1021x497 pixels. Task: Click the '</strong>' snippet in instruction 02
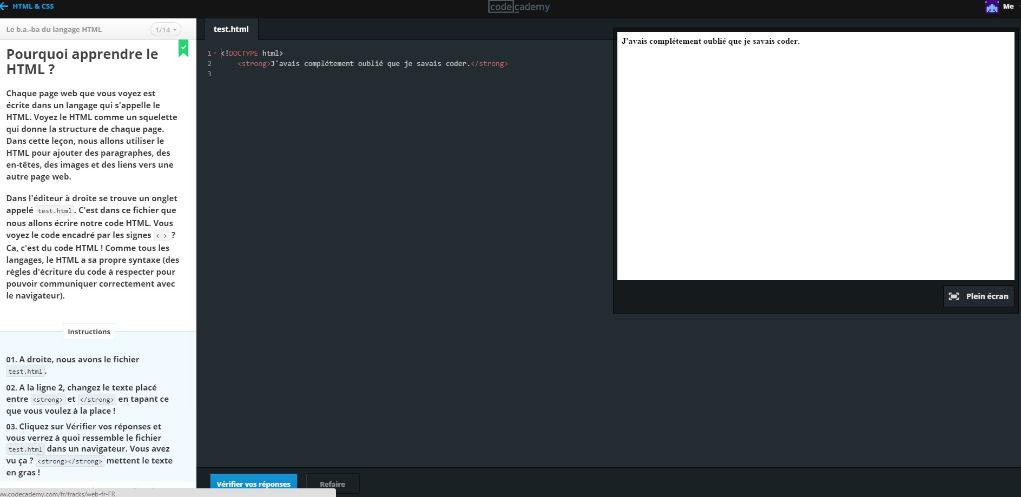point(97,400)
